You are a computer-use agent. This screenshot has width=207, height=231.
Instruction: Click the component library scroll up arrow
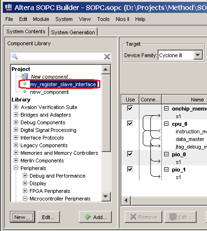pos(106,70)
